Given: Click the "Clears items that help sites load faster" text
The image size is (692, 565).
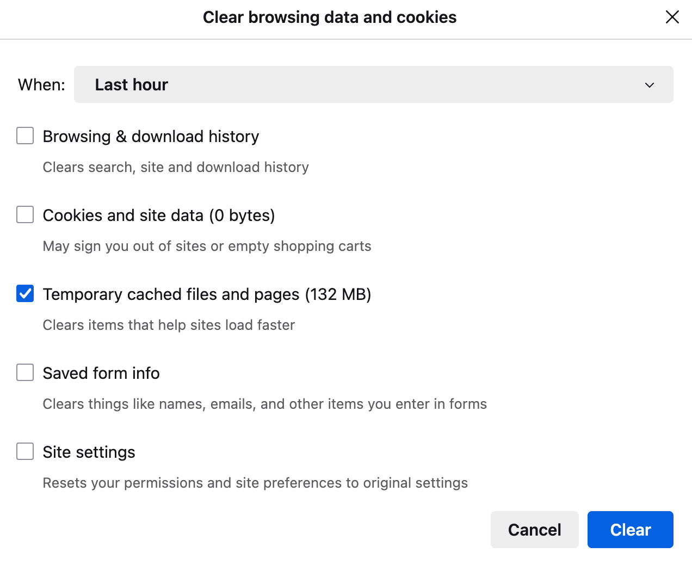Looking at the screenshot, I should coord(169,325).
